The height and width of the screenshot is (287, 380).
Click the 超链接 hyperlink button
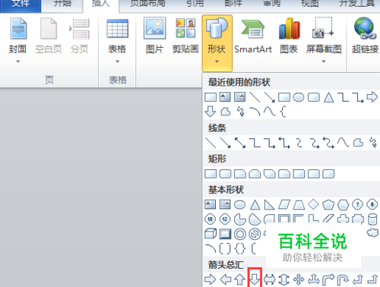[365, 36]
